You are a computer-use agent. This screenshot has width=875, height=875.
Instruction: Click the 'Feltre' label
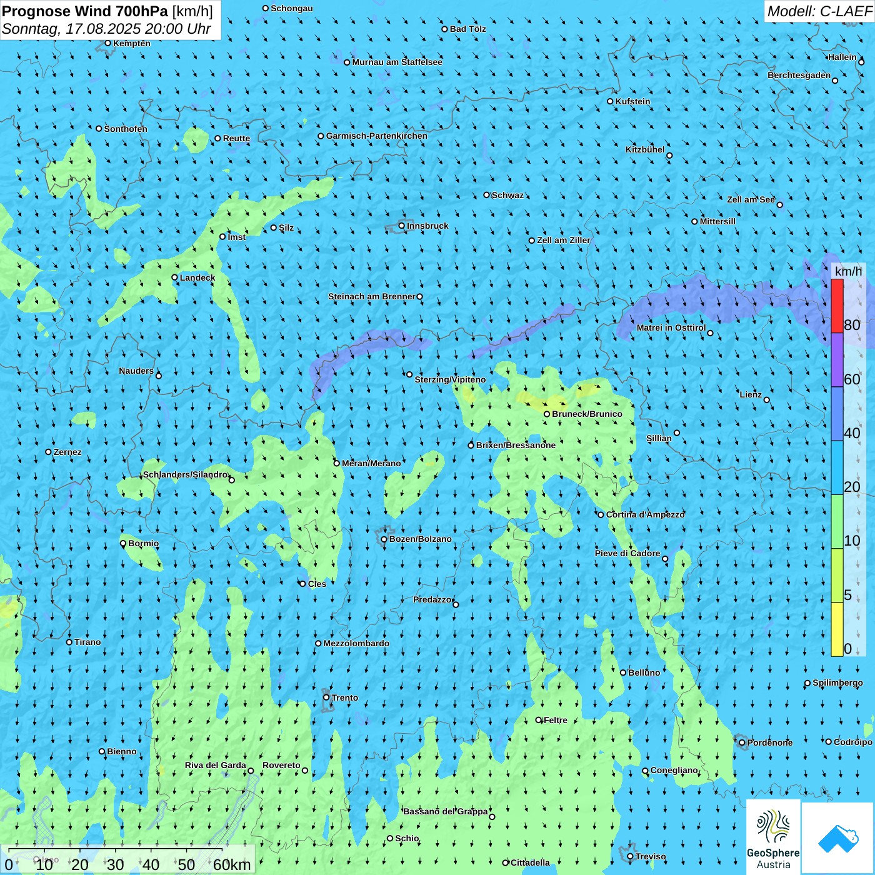click(556, 720)
